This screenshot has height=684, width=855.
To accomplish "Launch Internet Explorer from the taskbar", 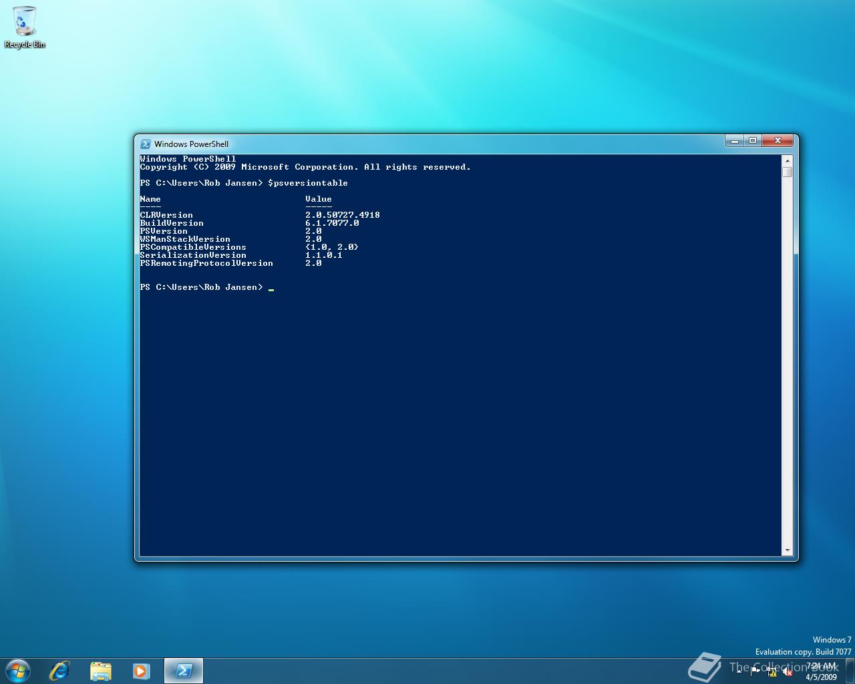I will (59, 671).
